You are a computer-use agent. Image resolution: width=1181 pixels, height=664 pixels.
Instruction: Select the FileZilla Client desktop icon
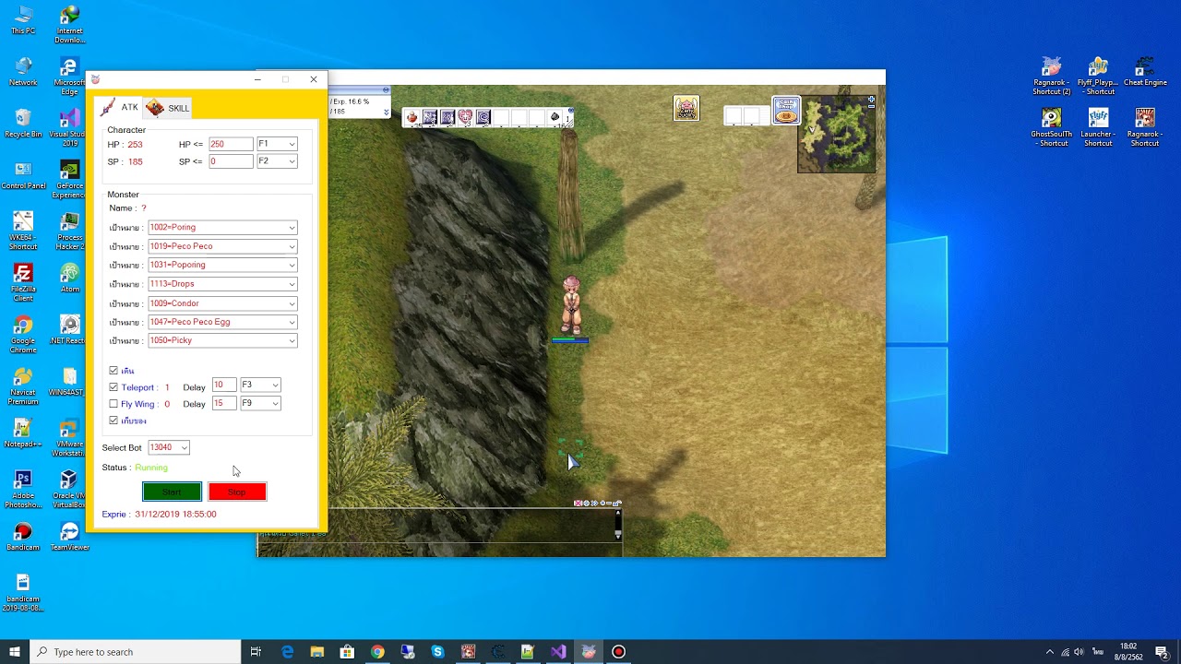[23, 283]
